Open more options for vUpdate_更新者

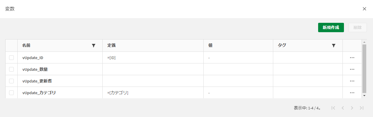[x=352, y=81]
